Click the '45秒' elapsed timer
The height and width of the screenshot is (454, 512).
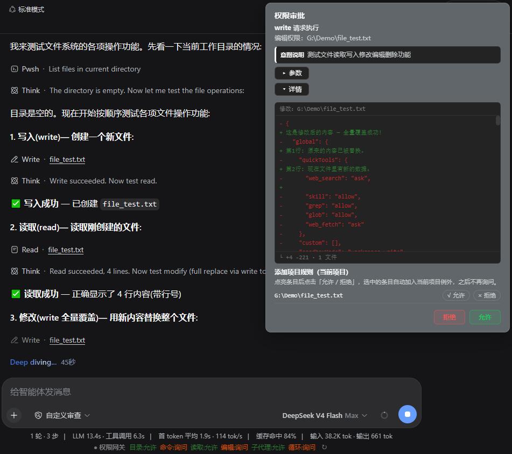68,362
